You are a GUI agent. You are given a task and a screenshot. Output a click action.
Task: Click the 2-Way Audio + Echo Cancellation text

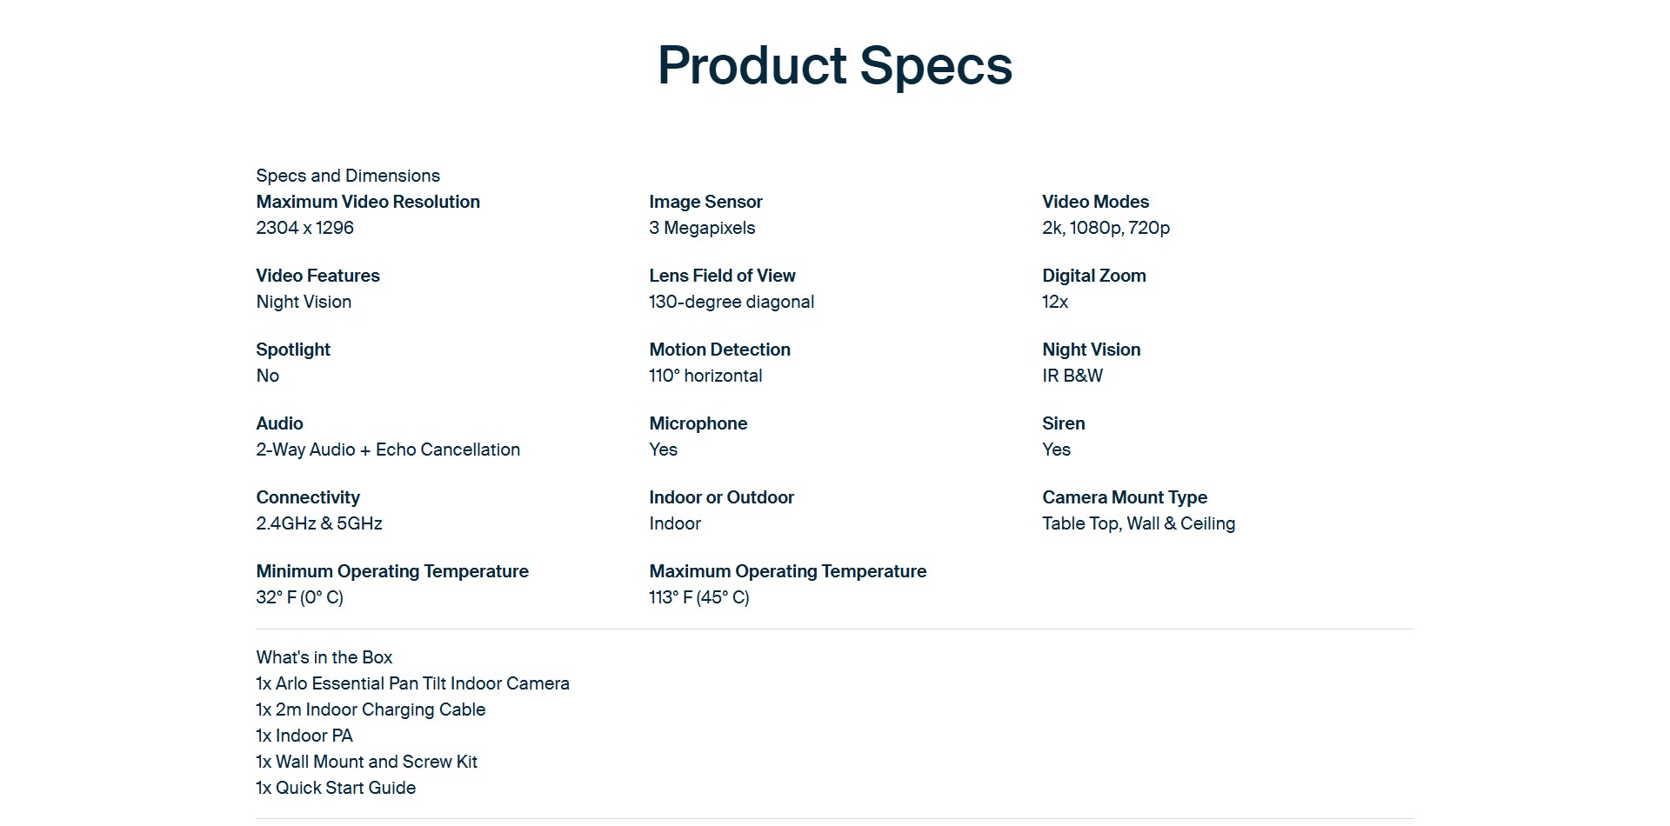pyautogui.click(x=388, y=450)
